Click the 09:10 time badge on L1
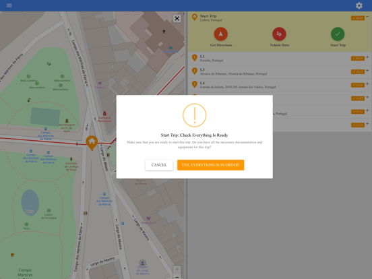 (358, 59)
